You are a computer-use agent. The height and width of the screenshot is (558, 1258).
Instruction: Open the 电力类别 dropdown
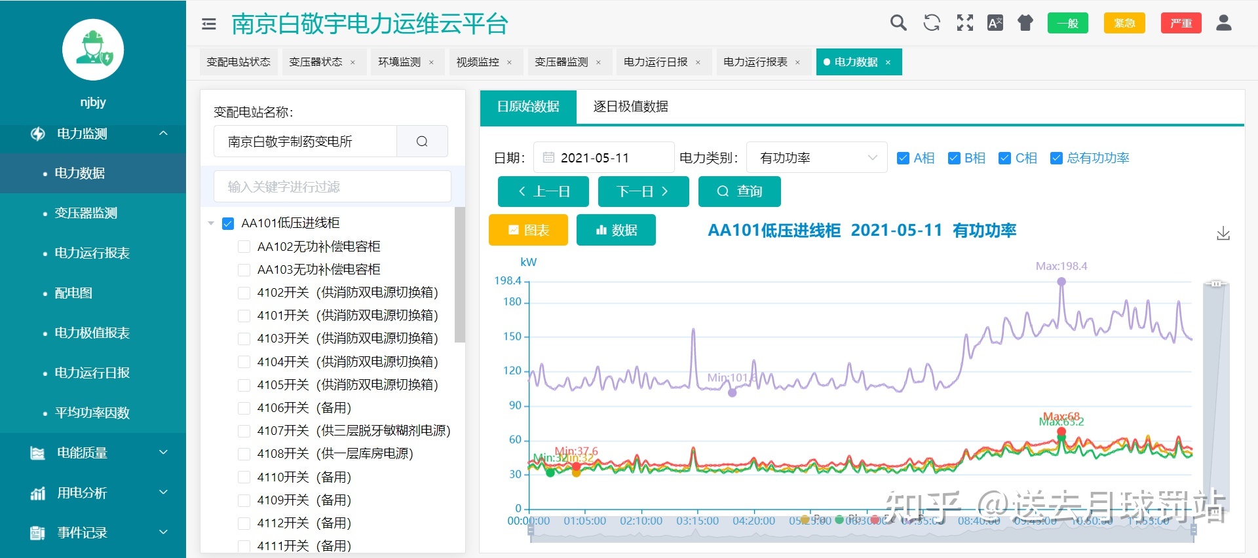816,158
